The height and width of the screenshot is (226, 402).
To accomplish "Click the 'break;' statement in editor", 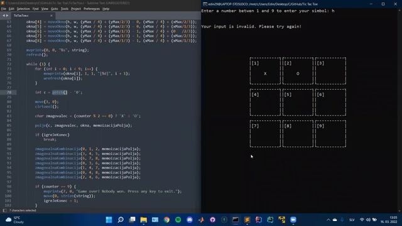I will click(x=50, y=139).
